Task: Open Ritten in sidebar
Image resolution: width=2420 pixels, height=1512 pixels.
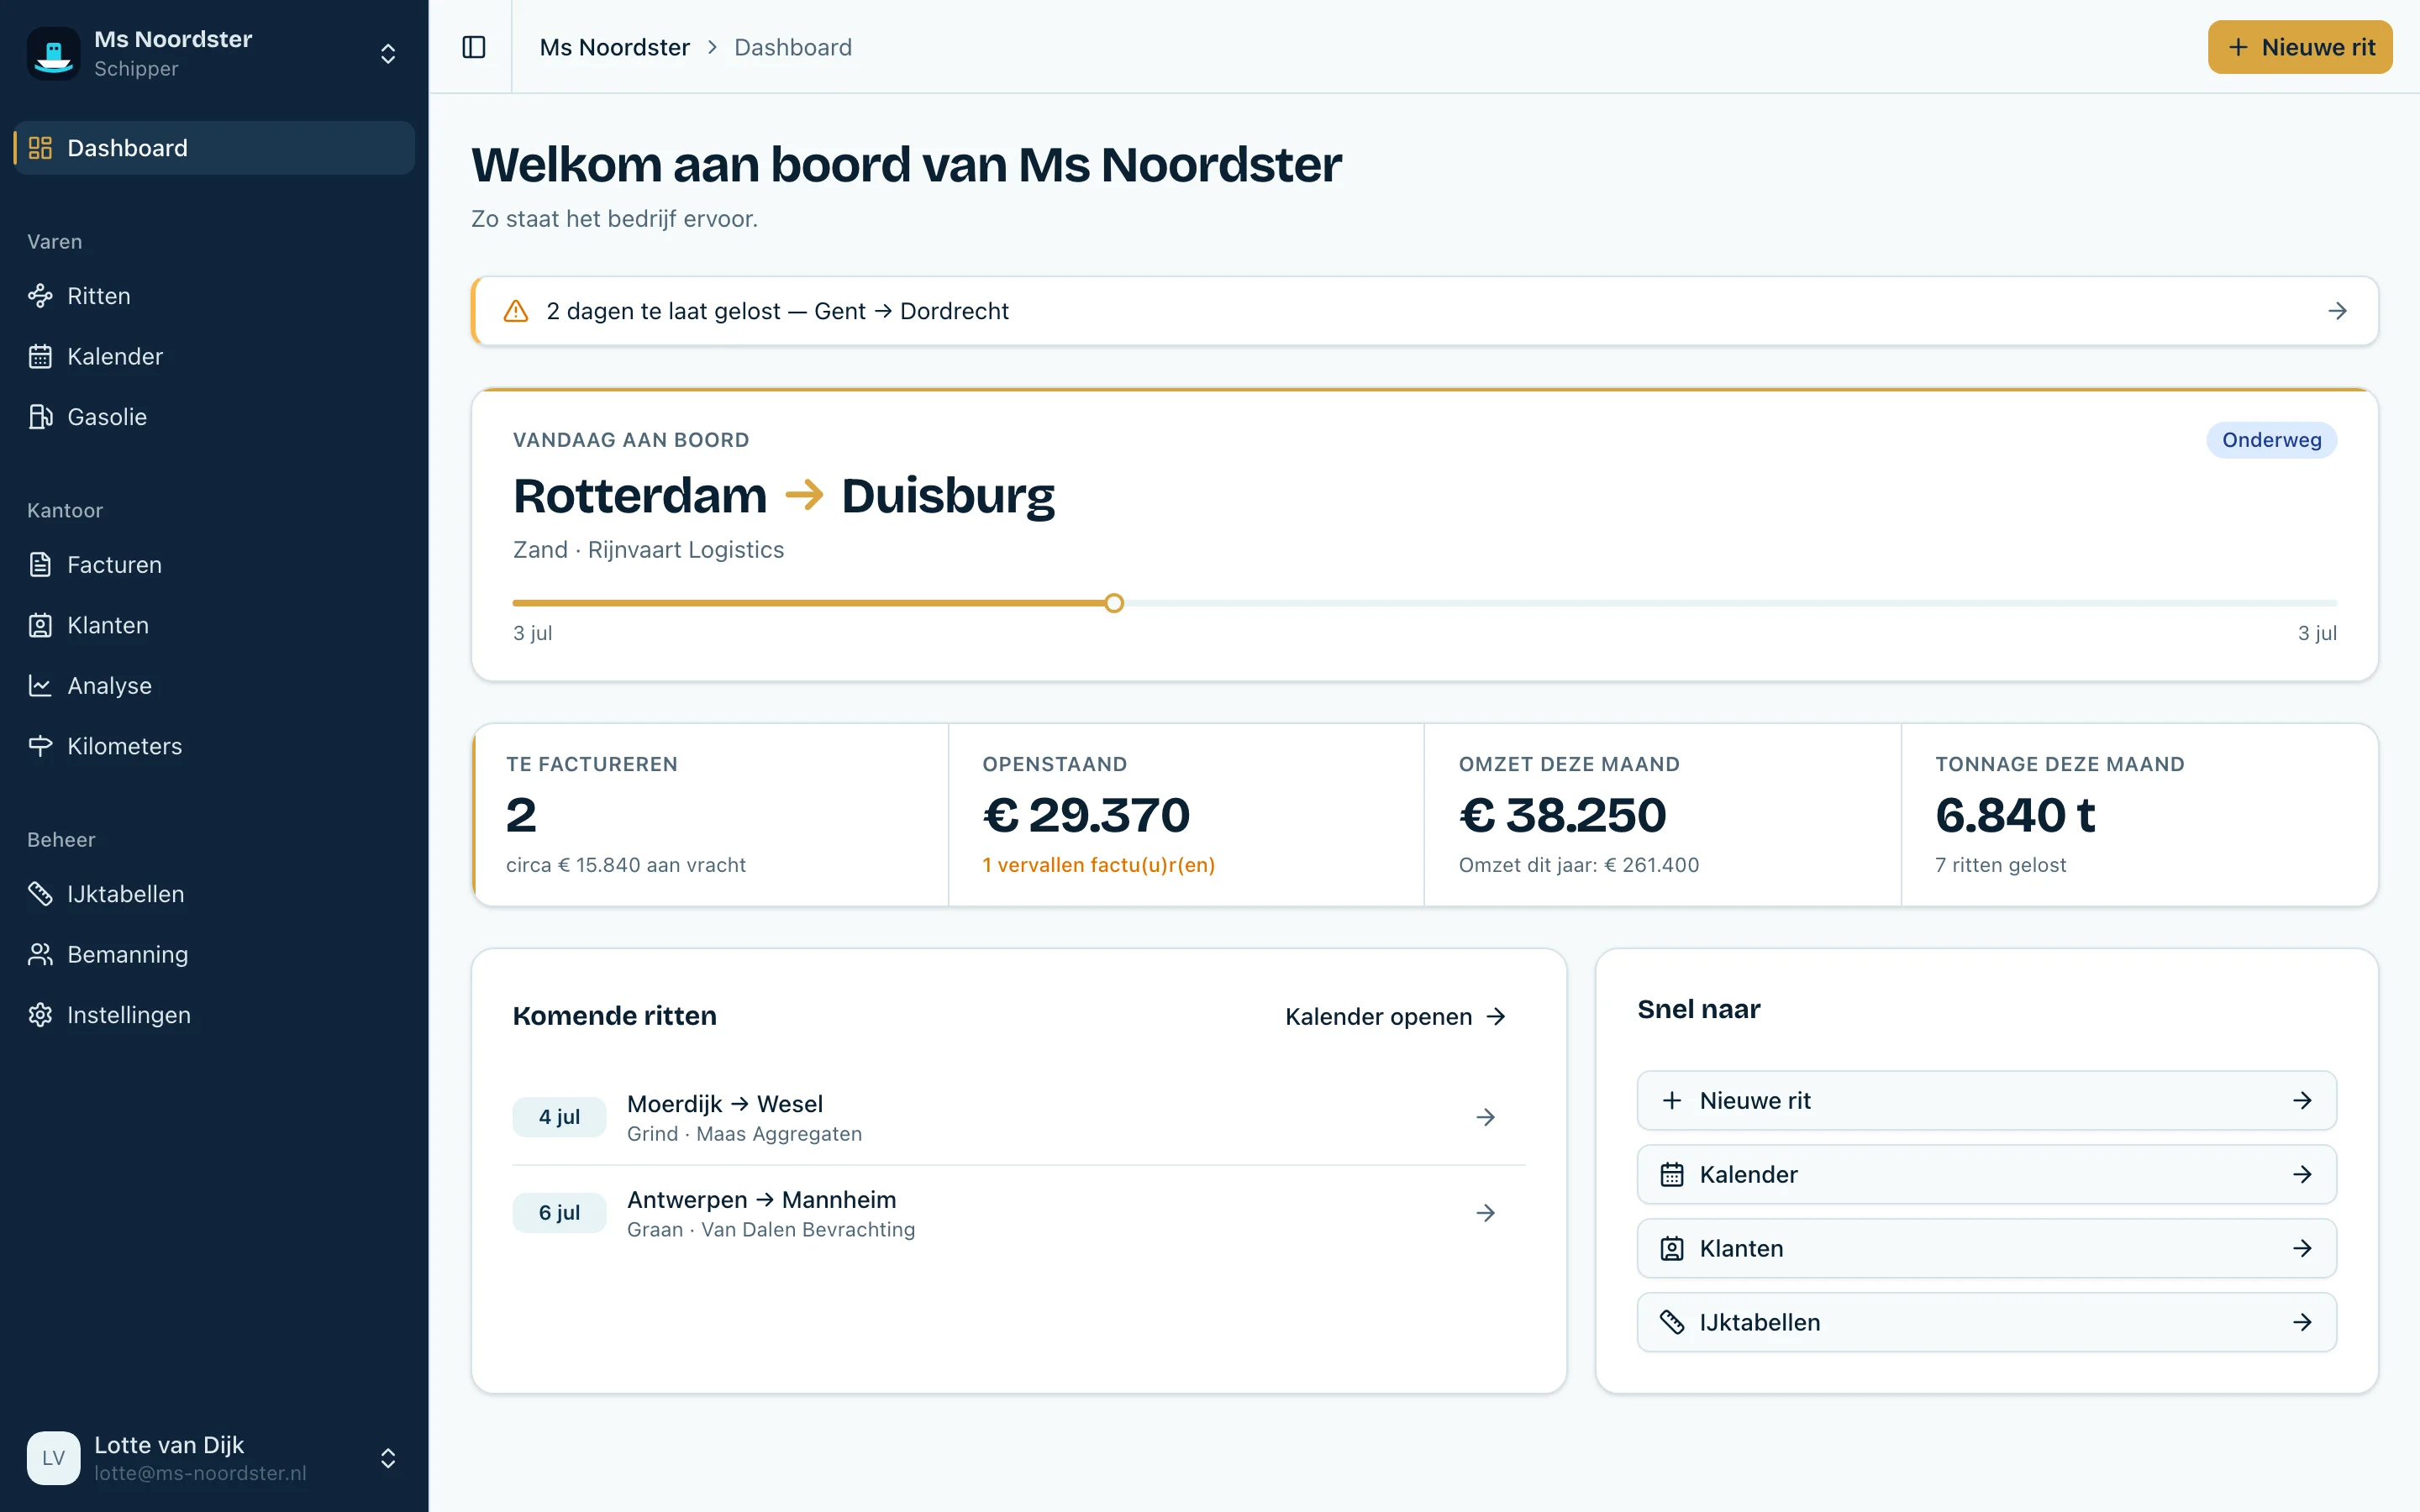Action: click(x=214, y=296)
